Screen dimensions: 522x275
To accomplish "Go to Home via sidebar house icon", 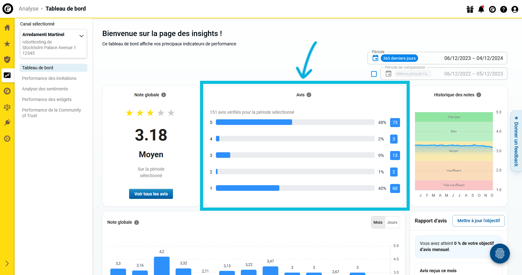I will pos(7,28).
